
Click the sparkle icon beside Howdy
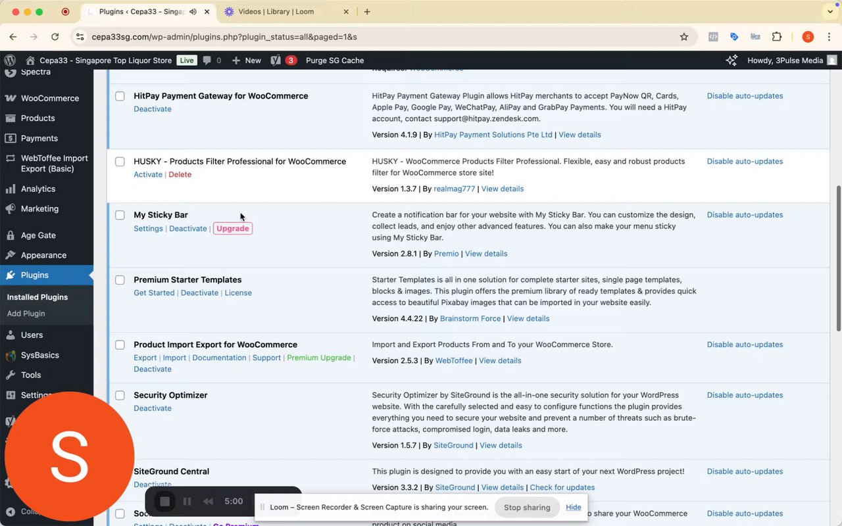pyautogui.click(x=731, y=60)
